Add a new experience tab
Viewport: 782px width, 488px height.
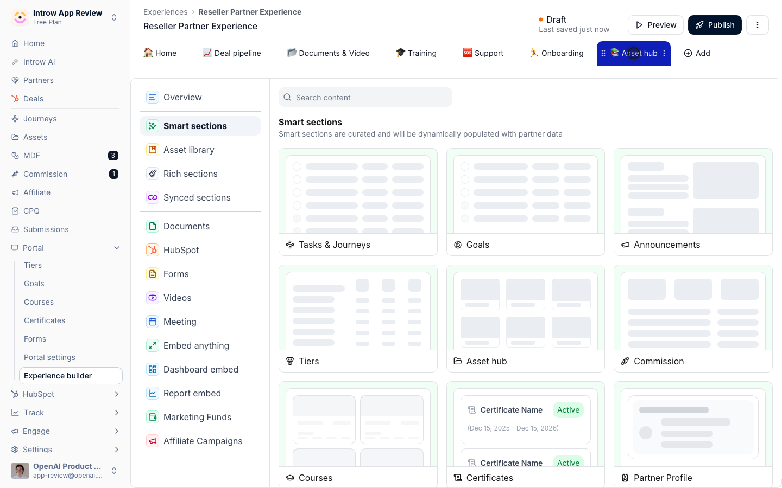point(697,53)
